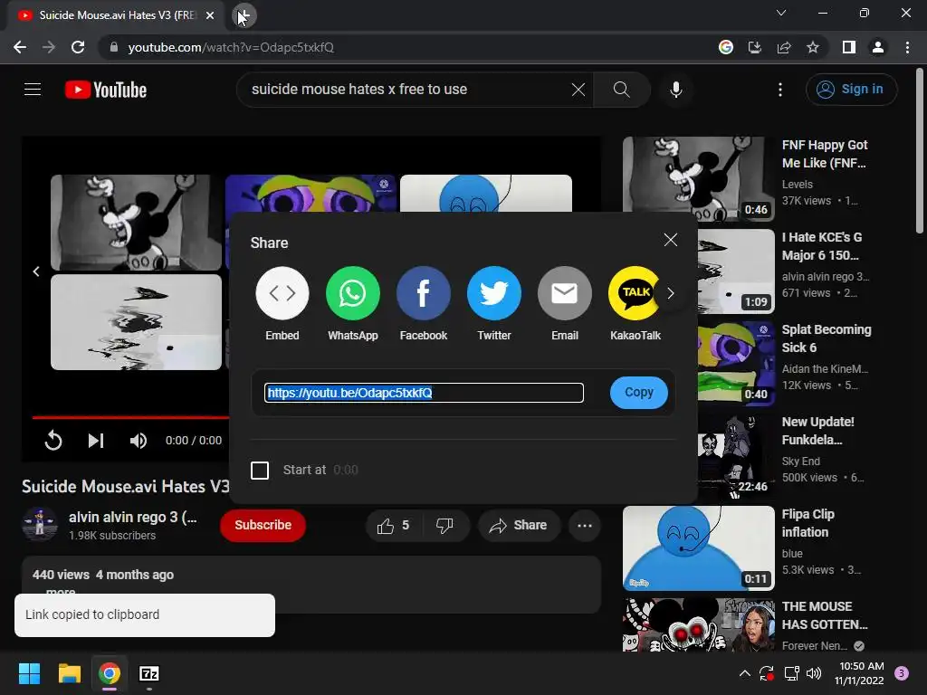This screenshot has width=927, height=695.
Task: Open THE MOUSE HAS GOTTEN video
Action: pyautogui.click(x=825, y=615)
